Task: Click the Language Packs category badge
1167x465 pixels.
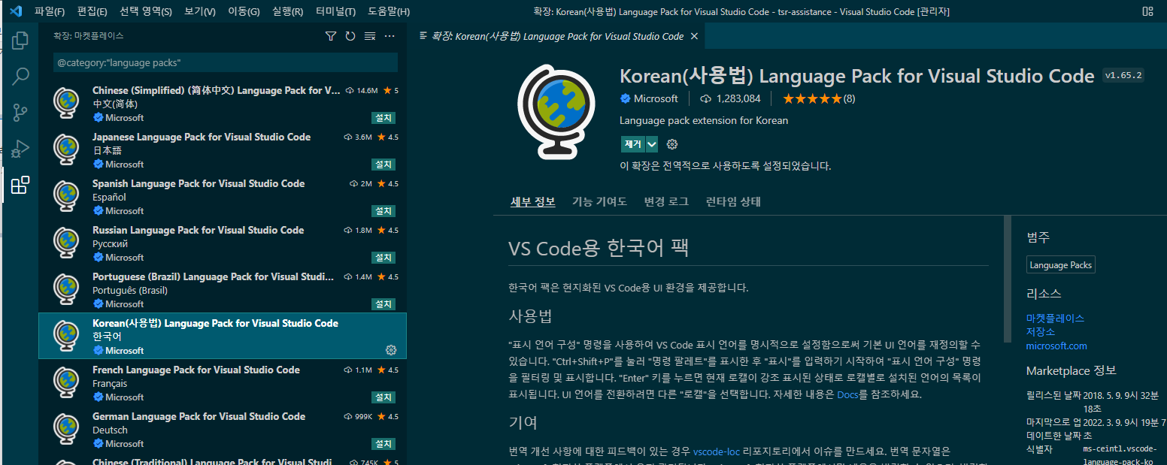Action: (1060, 265)
